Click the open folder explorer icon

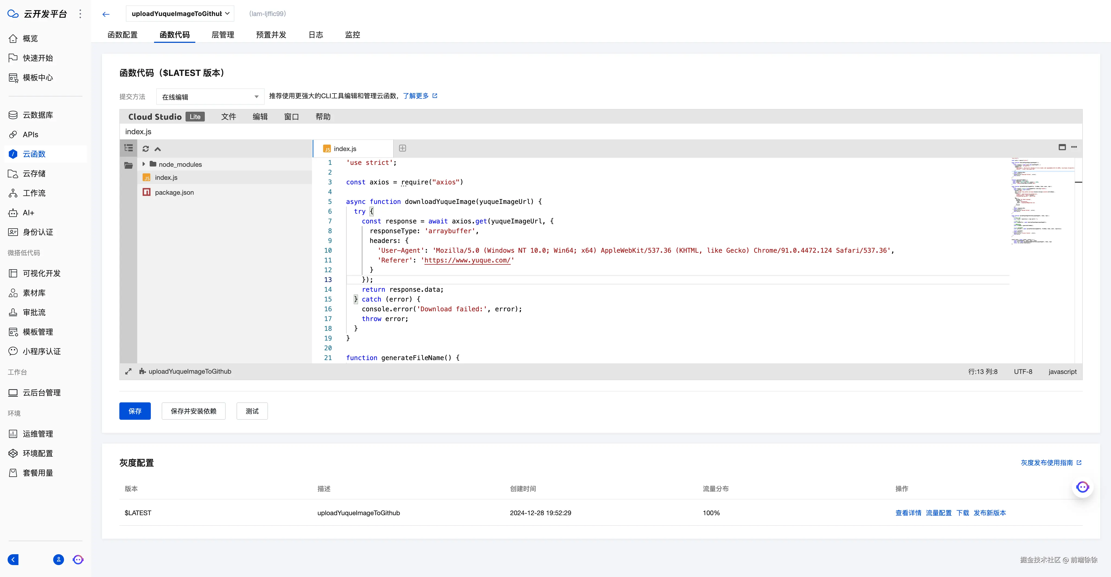pos(129,165)
